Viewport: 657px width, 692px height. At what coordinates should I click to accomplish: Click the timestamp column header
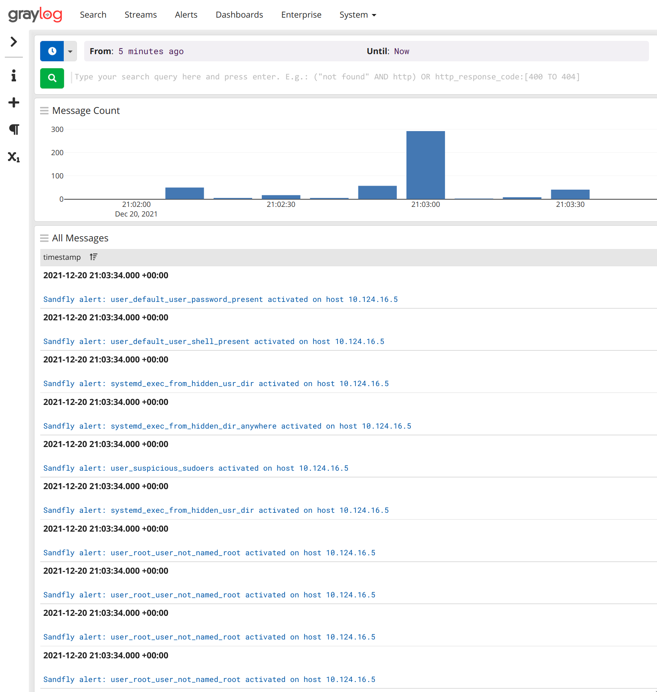pyautogui.click(x=62, y=257)
